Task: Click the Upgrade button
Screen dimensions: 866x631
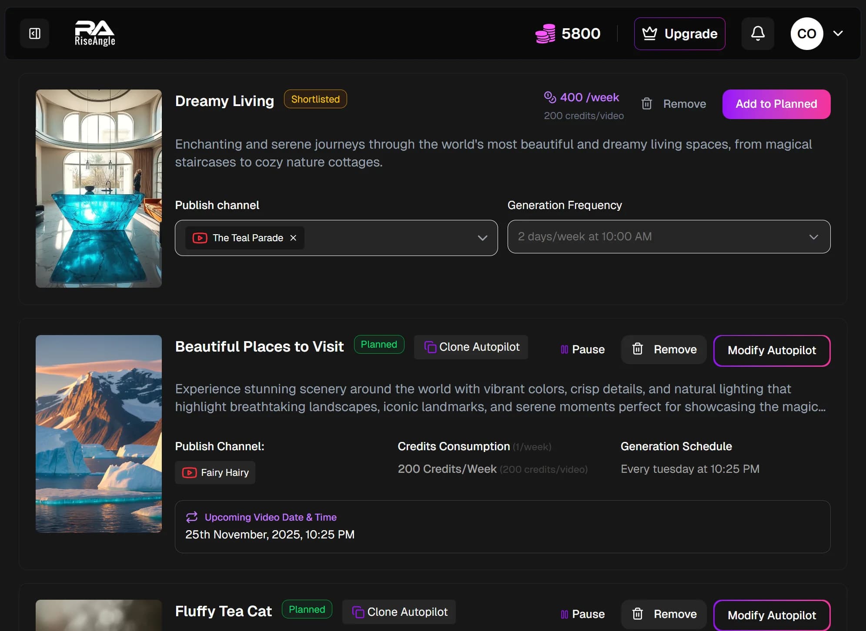Action: tap(679, 33)
